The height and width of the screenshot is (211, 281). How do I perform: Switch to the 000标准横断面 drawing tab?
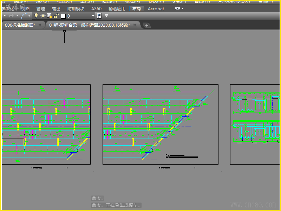pos(20,25)
